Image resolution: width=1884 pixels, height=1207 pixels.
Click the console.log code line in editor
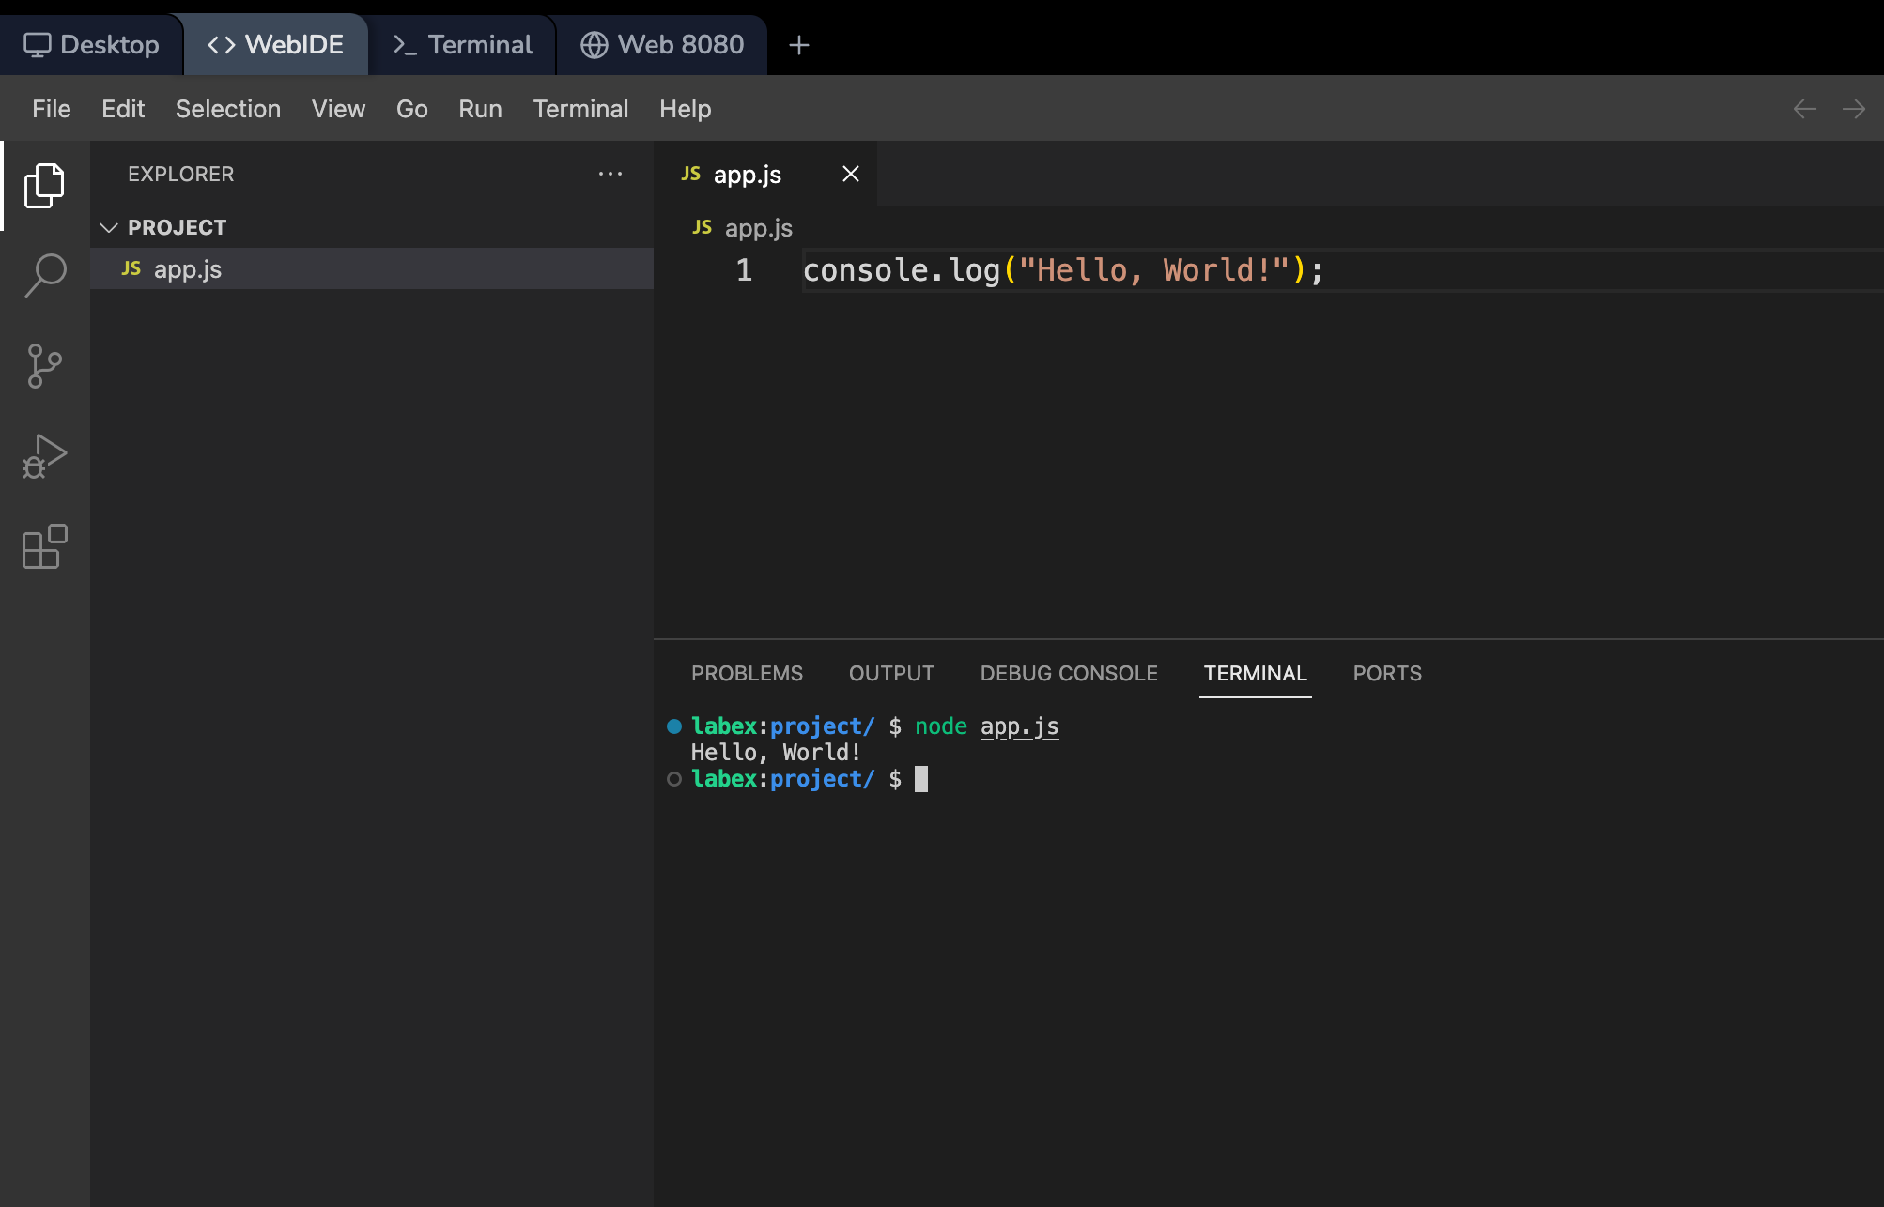1063,270
